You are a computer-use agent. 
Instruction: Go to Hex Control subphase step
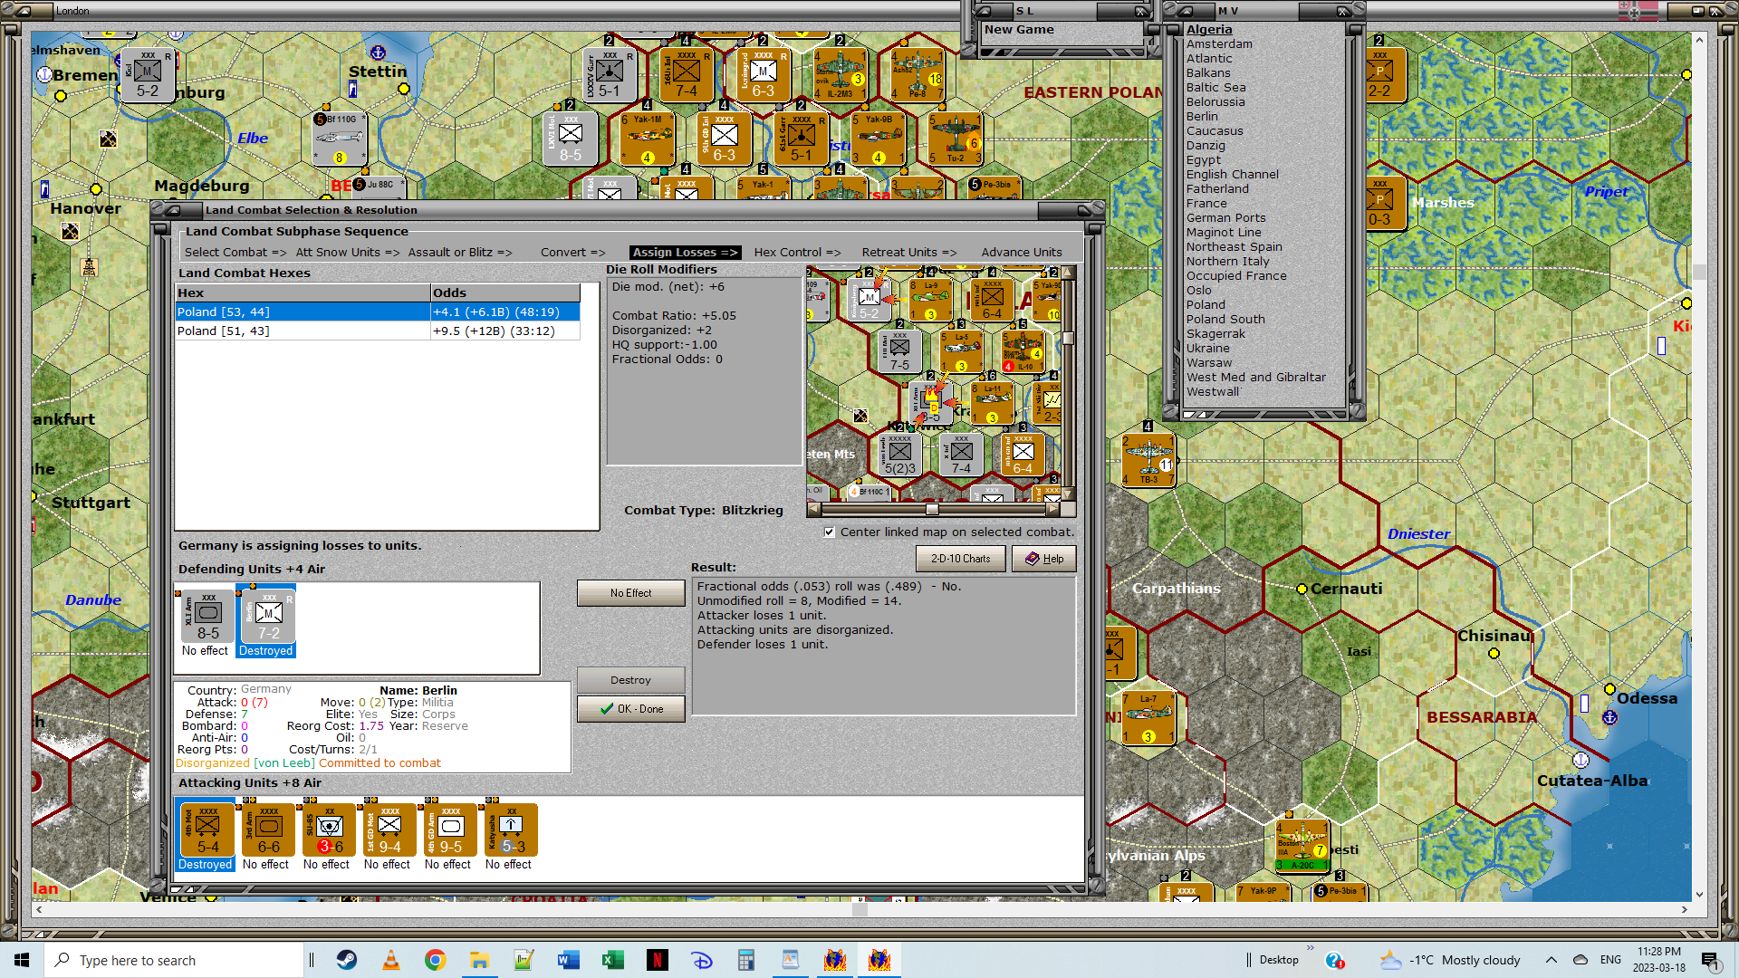[797, 253]
